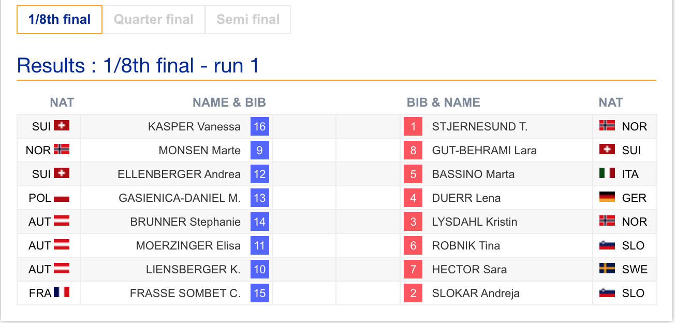Select BASSINO Marta's name

[473, 174]
